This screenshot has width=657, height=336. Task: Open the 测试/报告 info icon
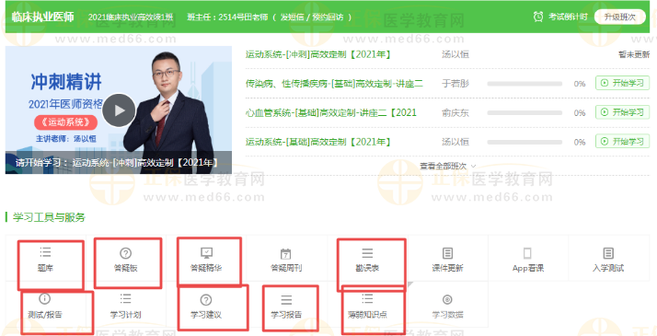tap(44, 298)
